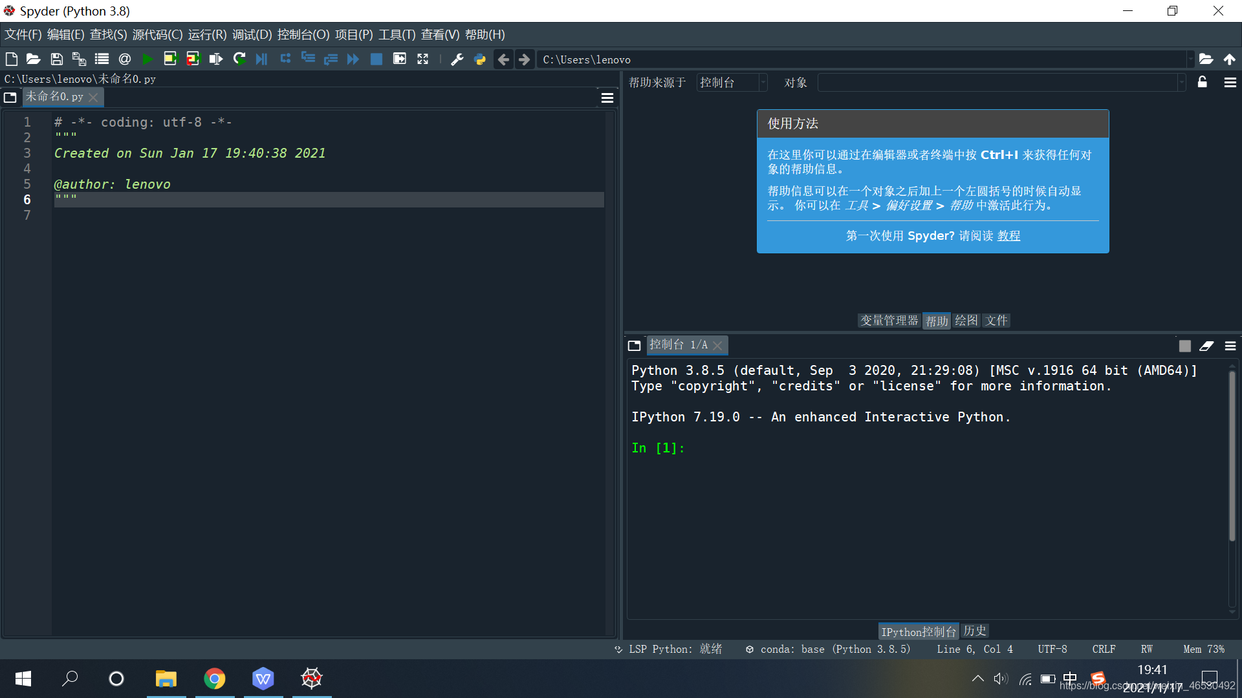The width and height of the screenshot is (1242, 698).
Task: Open File Explorer from taskbar
Action: pyautogui.click(x=166, y=679)
